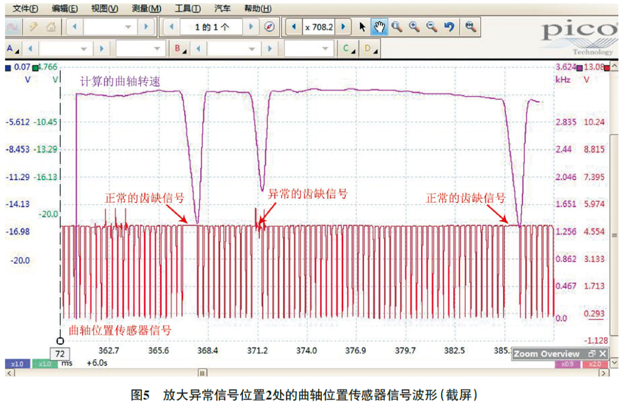The height and width of the screenshot is (404, 624).
Task: Click the scope mode waveform icon
Action: coord(12,27)
